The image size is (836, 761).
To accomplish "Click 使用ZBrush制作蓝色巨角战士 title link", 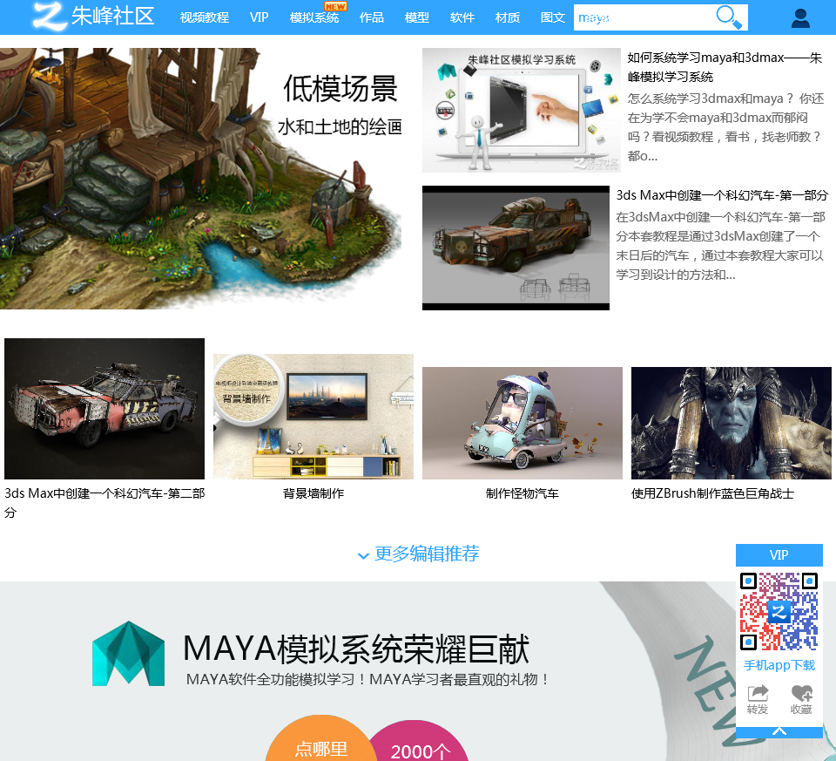I will coord(713,493).
